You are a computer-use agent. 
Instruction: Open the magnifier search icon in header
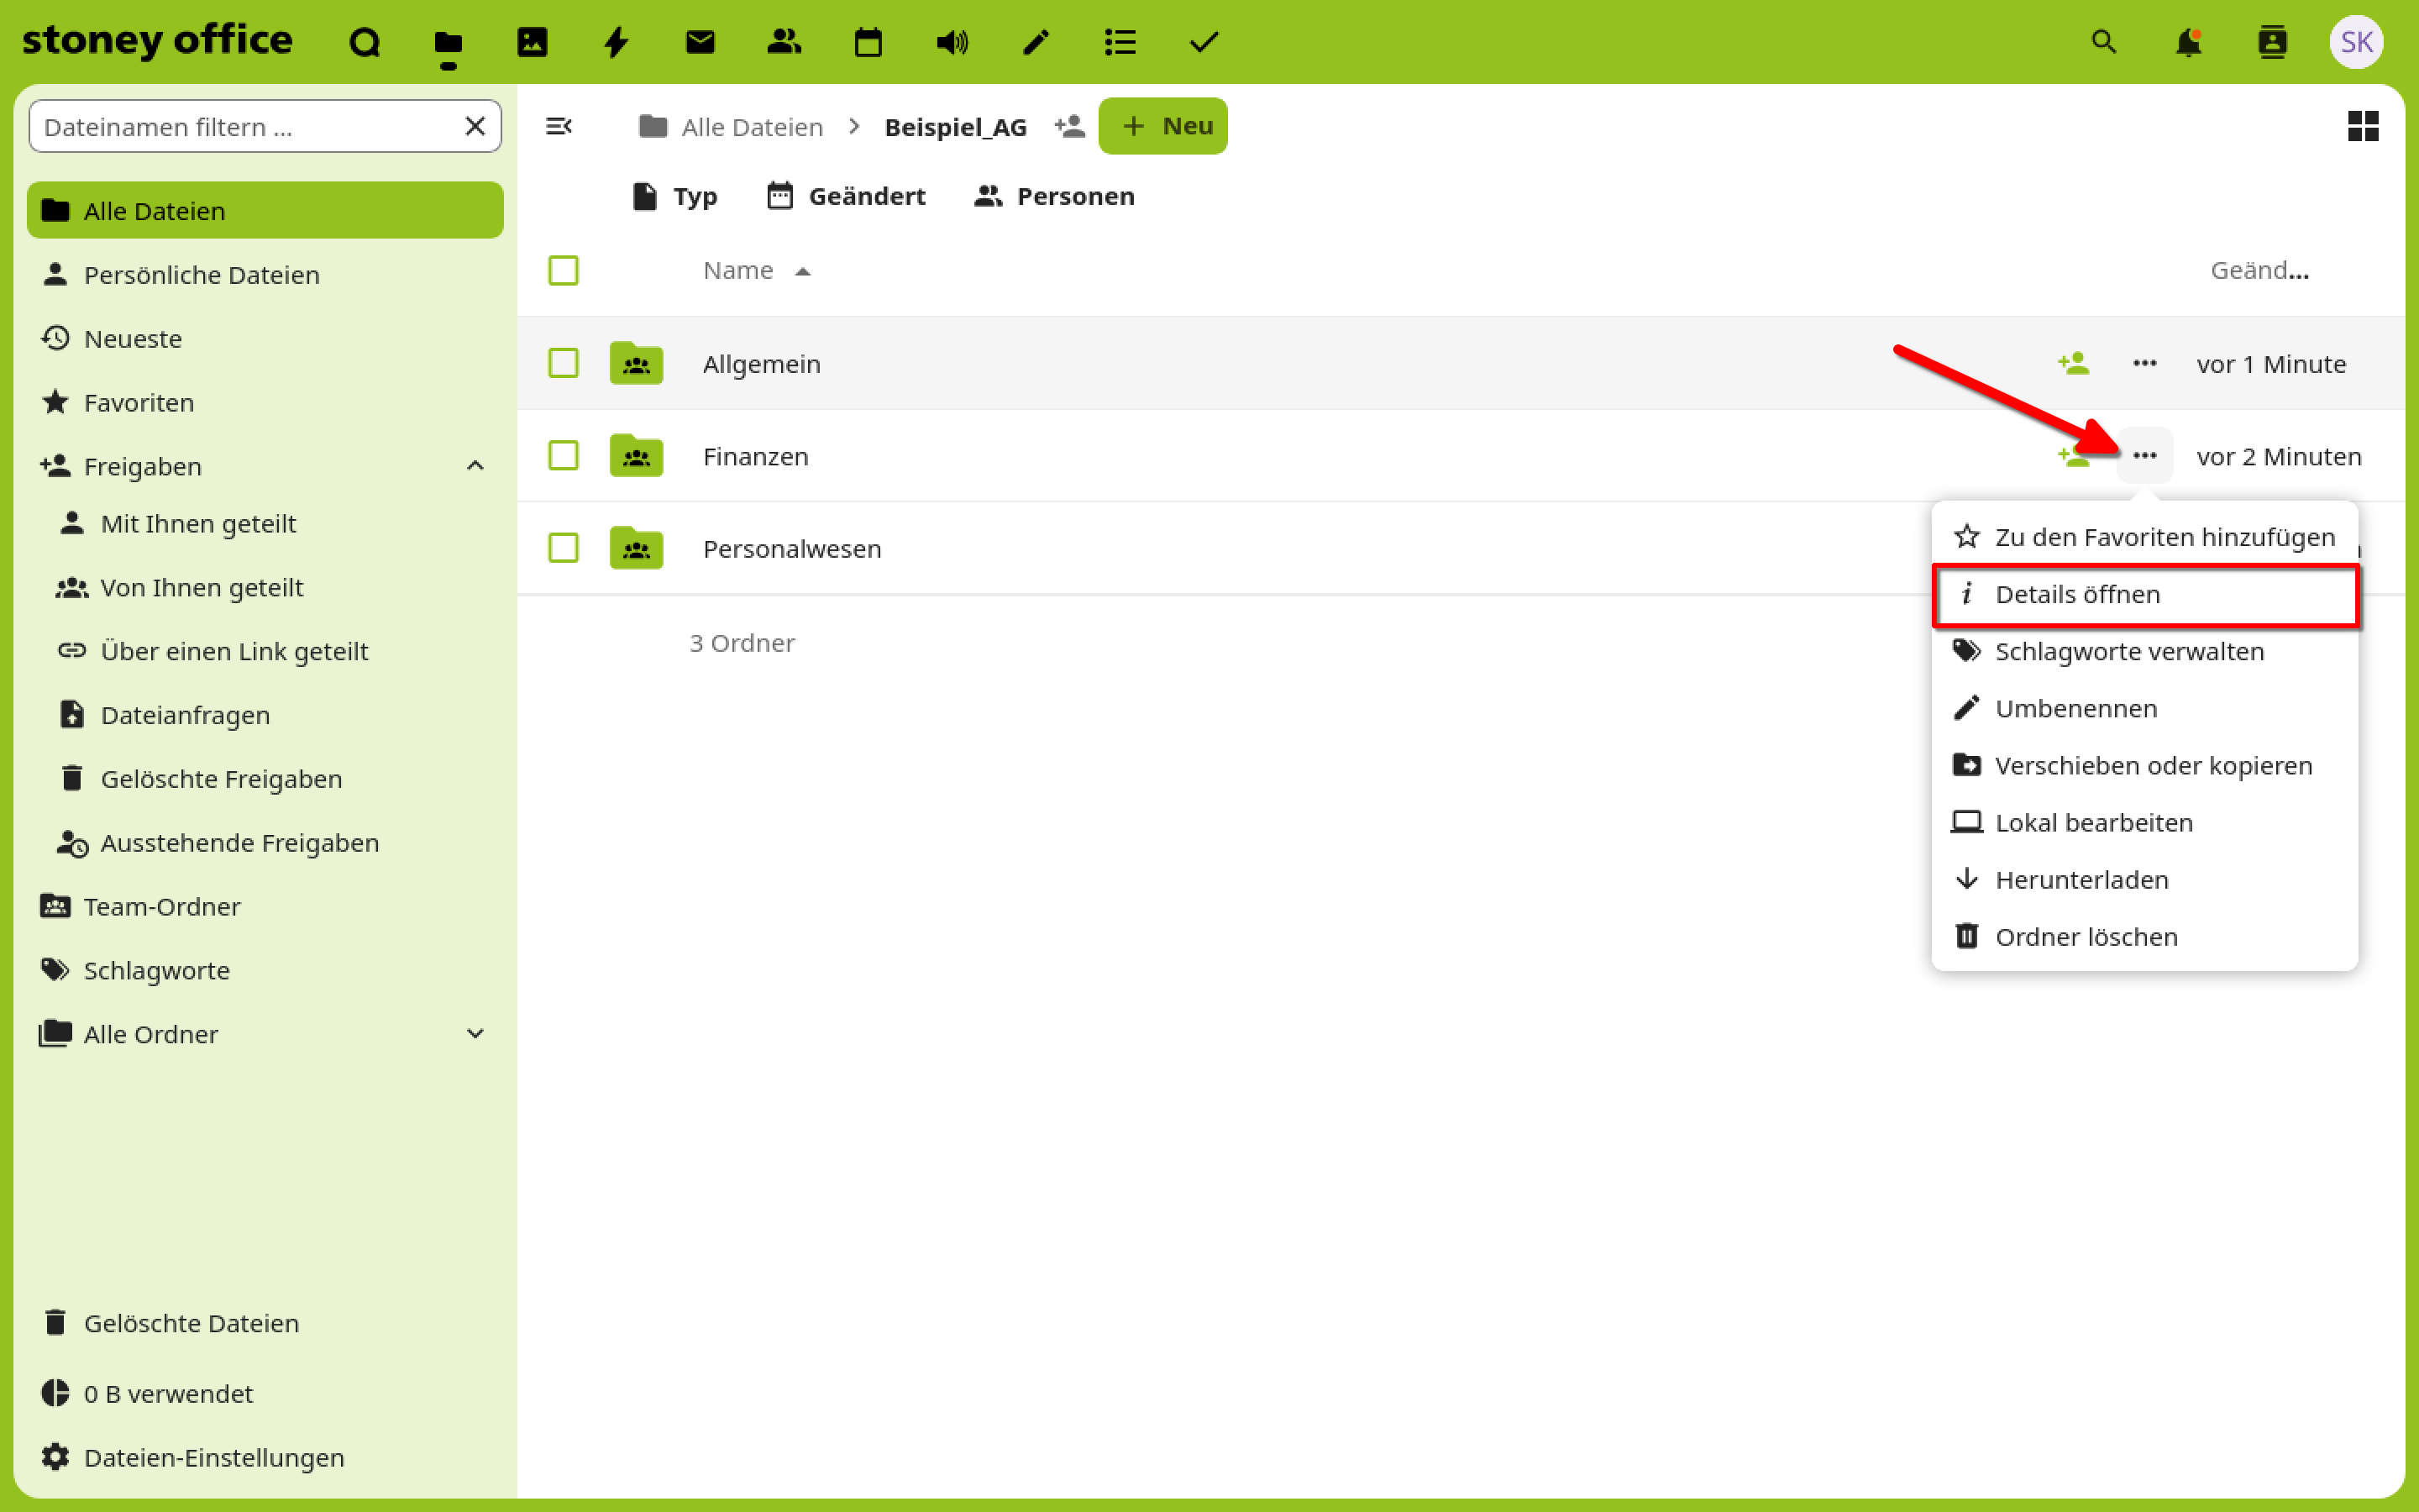pyautogui.click(x=2103, y=42)
